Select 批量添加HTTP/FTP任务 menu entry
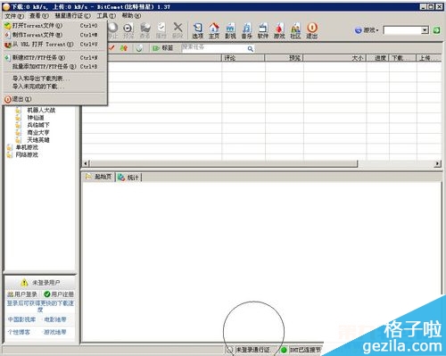Viewport: 446px width, 356px height. point(54,66)
